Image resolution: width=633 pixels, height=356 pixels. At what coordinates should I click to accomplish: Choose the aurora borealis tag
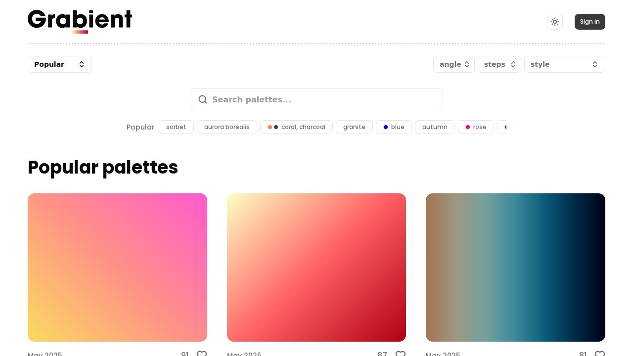227,127
